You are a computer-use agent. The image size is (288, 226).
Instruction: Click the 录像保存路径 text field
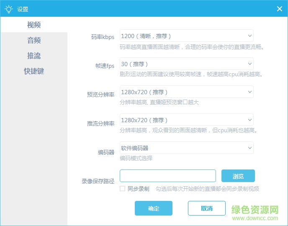point(167,176)
